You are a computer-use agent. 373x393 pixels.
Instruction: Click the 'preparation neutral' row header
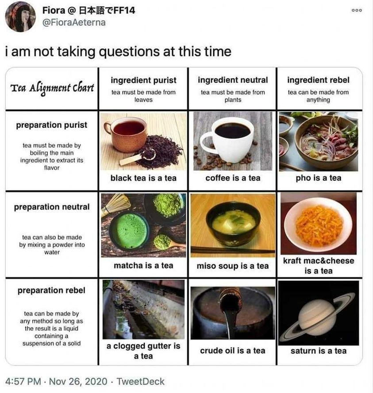[x=52, y=207]
